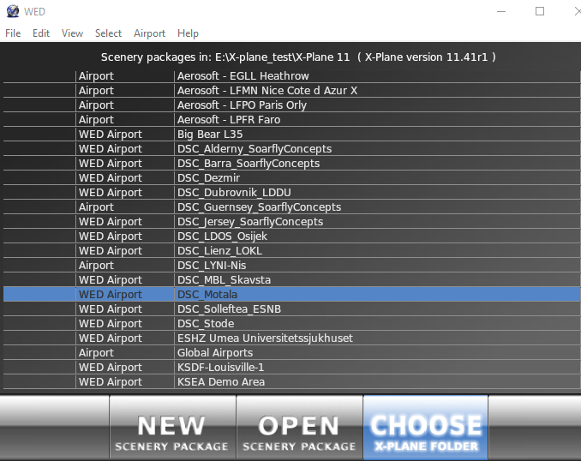Select ESHZ Umea Universitetssjukhuset package
Viewport: 581px width, 461px height.
(x=292, y=338)
